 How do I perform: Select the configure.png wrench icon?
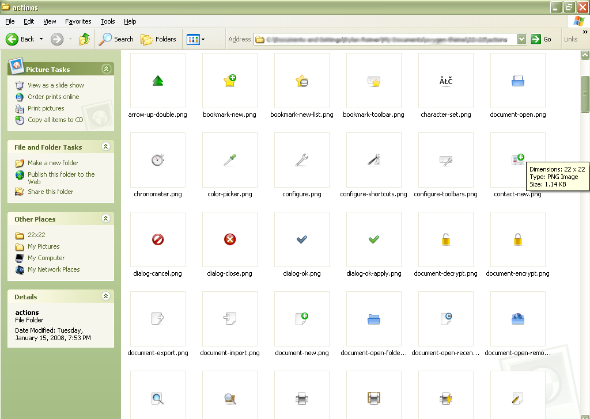[301, 159]
